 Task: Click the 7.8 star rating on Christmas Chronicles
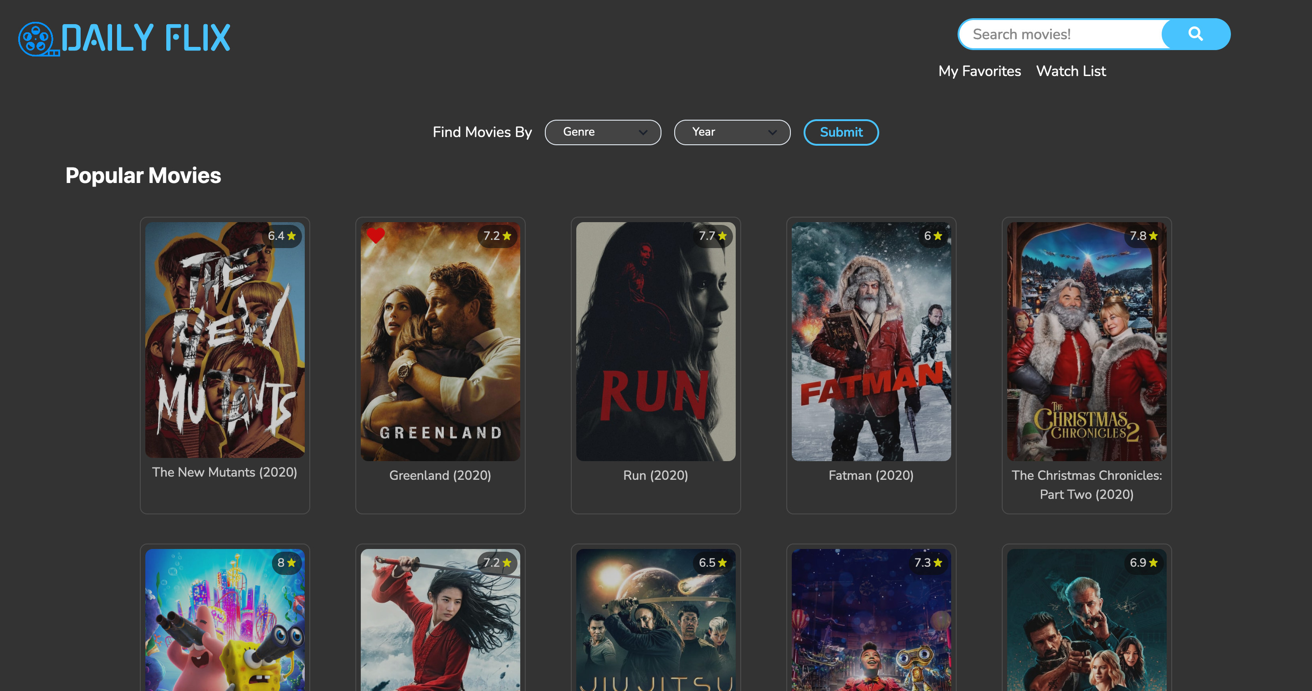point(1143,236)
